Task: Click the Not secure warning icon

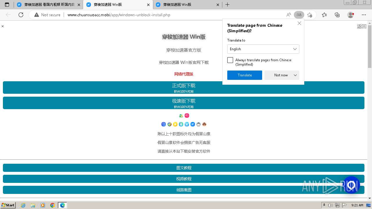Action: [x=37, y=15]
